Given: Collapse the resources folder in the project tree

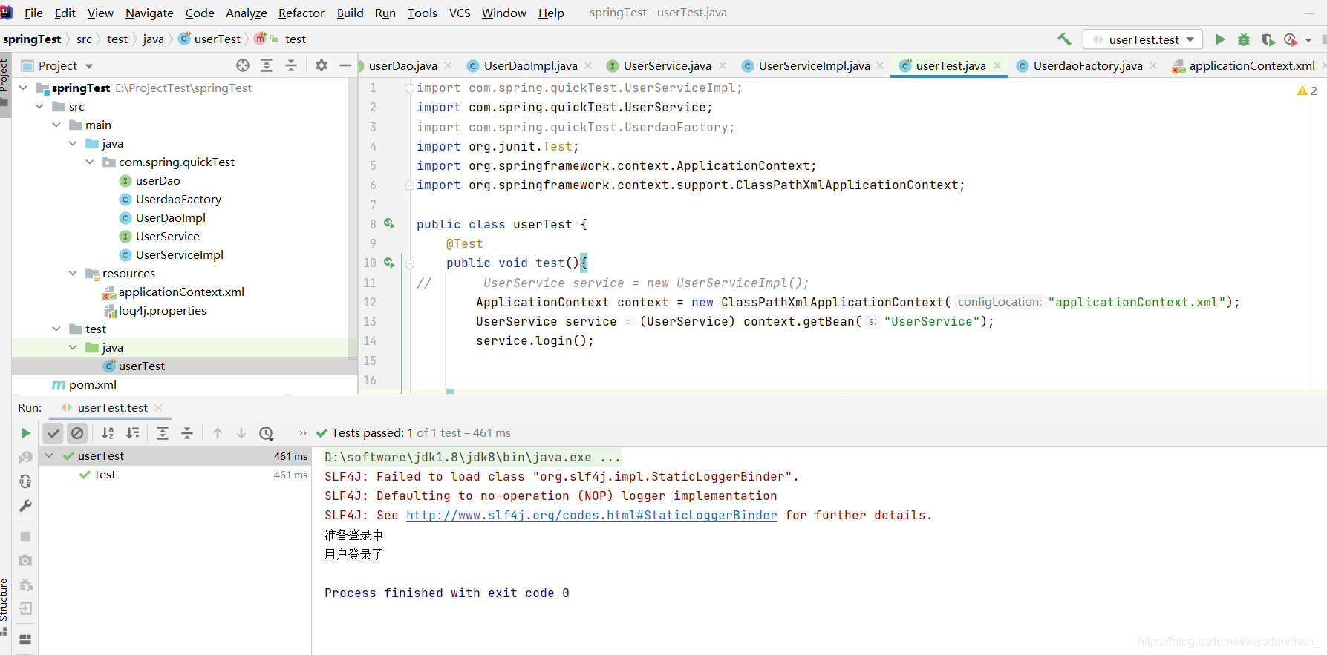Looking at the screenshot, I should 73,274.
